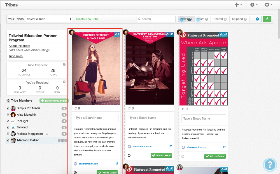Click the repin count icon under Targeting pin
Viewport: 280px width, 174px height.
coord(129,108)
